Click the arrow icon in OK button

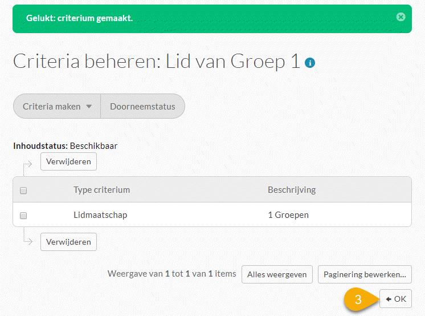point(389,299)
